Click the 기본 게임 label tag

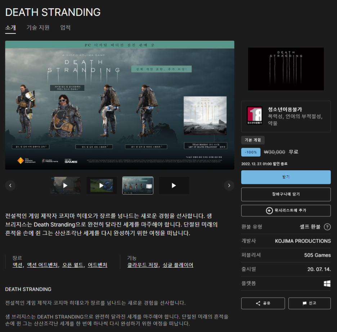[x=253, y=140]
